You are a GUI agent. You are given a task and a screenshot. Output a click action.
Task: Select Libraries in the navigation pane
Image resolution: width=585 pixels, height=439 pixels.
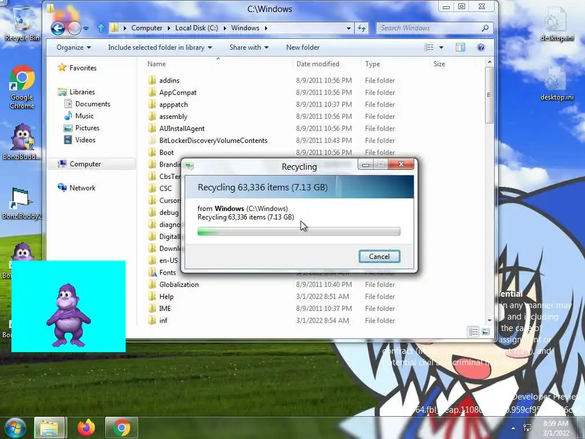[77, 92]
